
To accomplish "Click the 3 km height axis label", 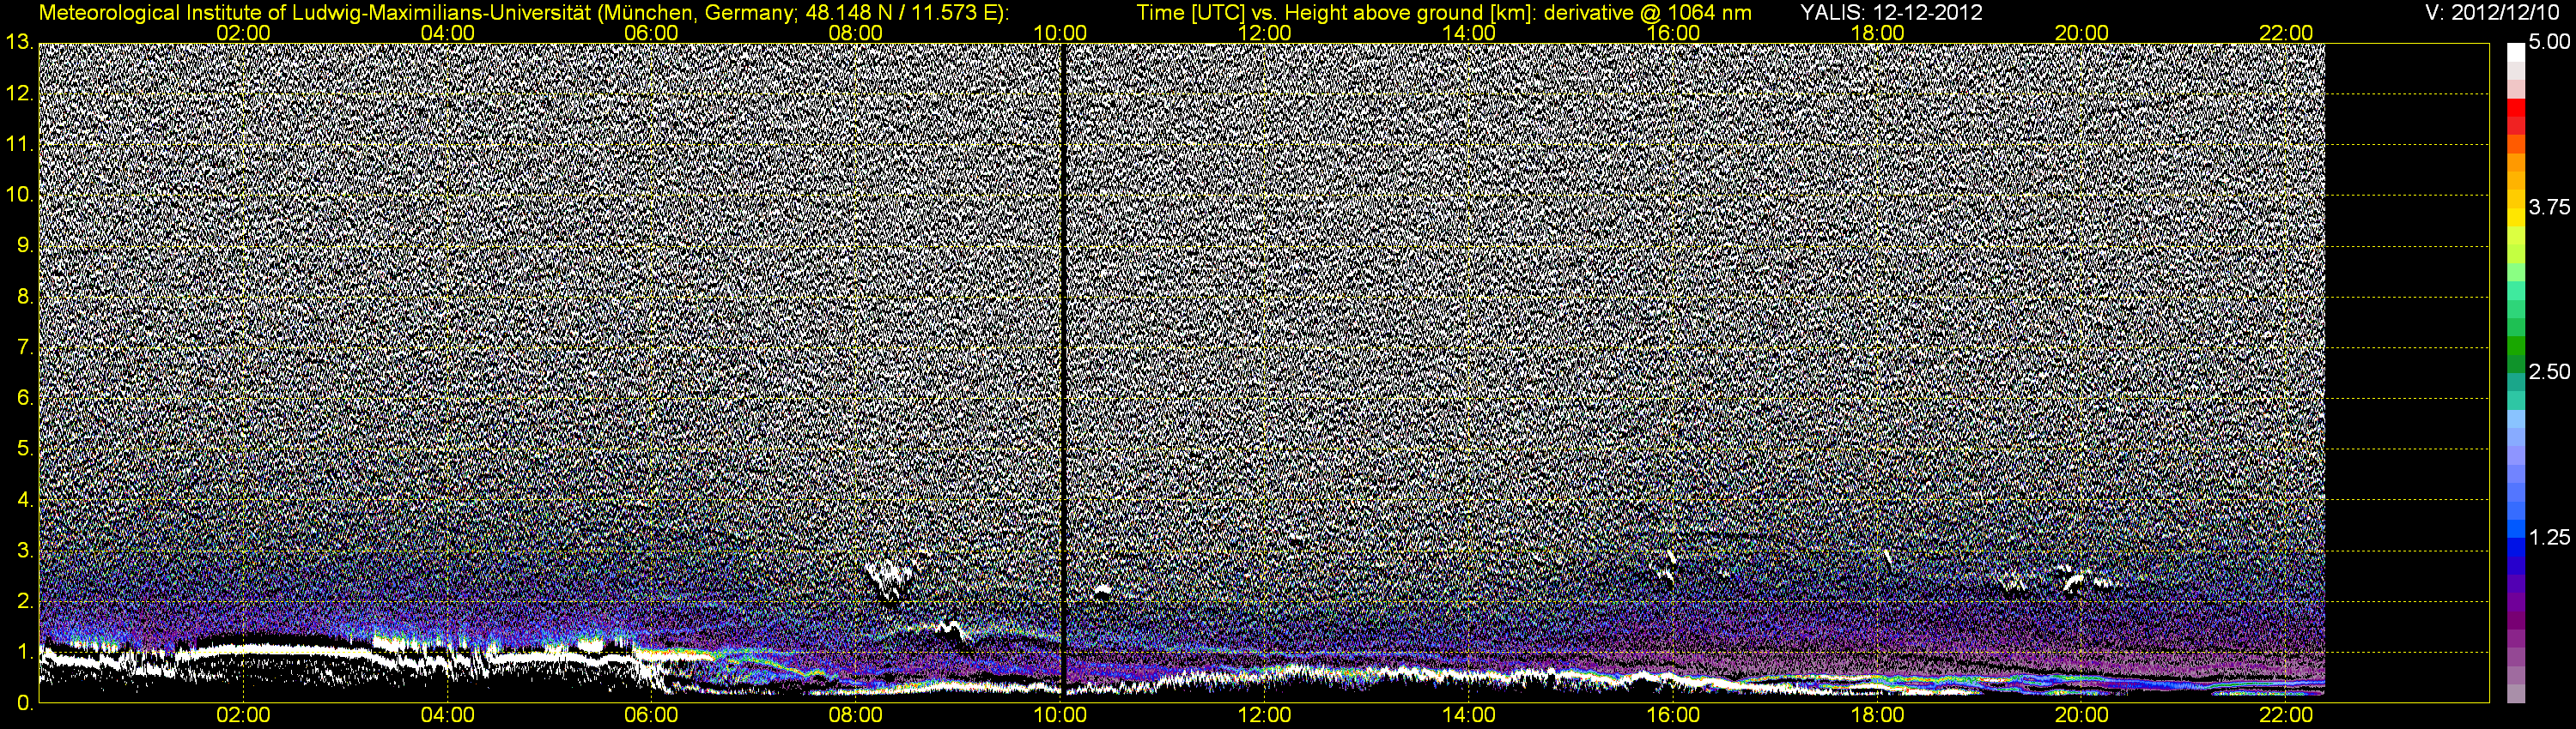I will pyautogui.click(x=25, y=551).
